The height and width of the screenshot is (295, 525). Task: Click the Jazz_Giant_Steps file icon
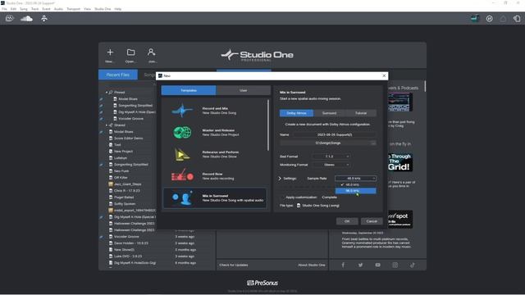click(111, 184)
